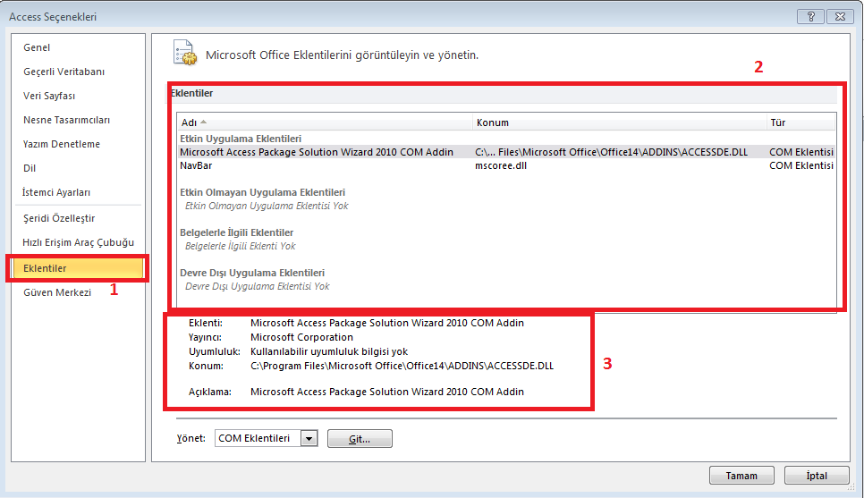Viewport: 864px width, 498px height.
Task: Open Hızlı Erişim Araç Çubuğu settings
Action: (78, 242)
